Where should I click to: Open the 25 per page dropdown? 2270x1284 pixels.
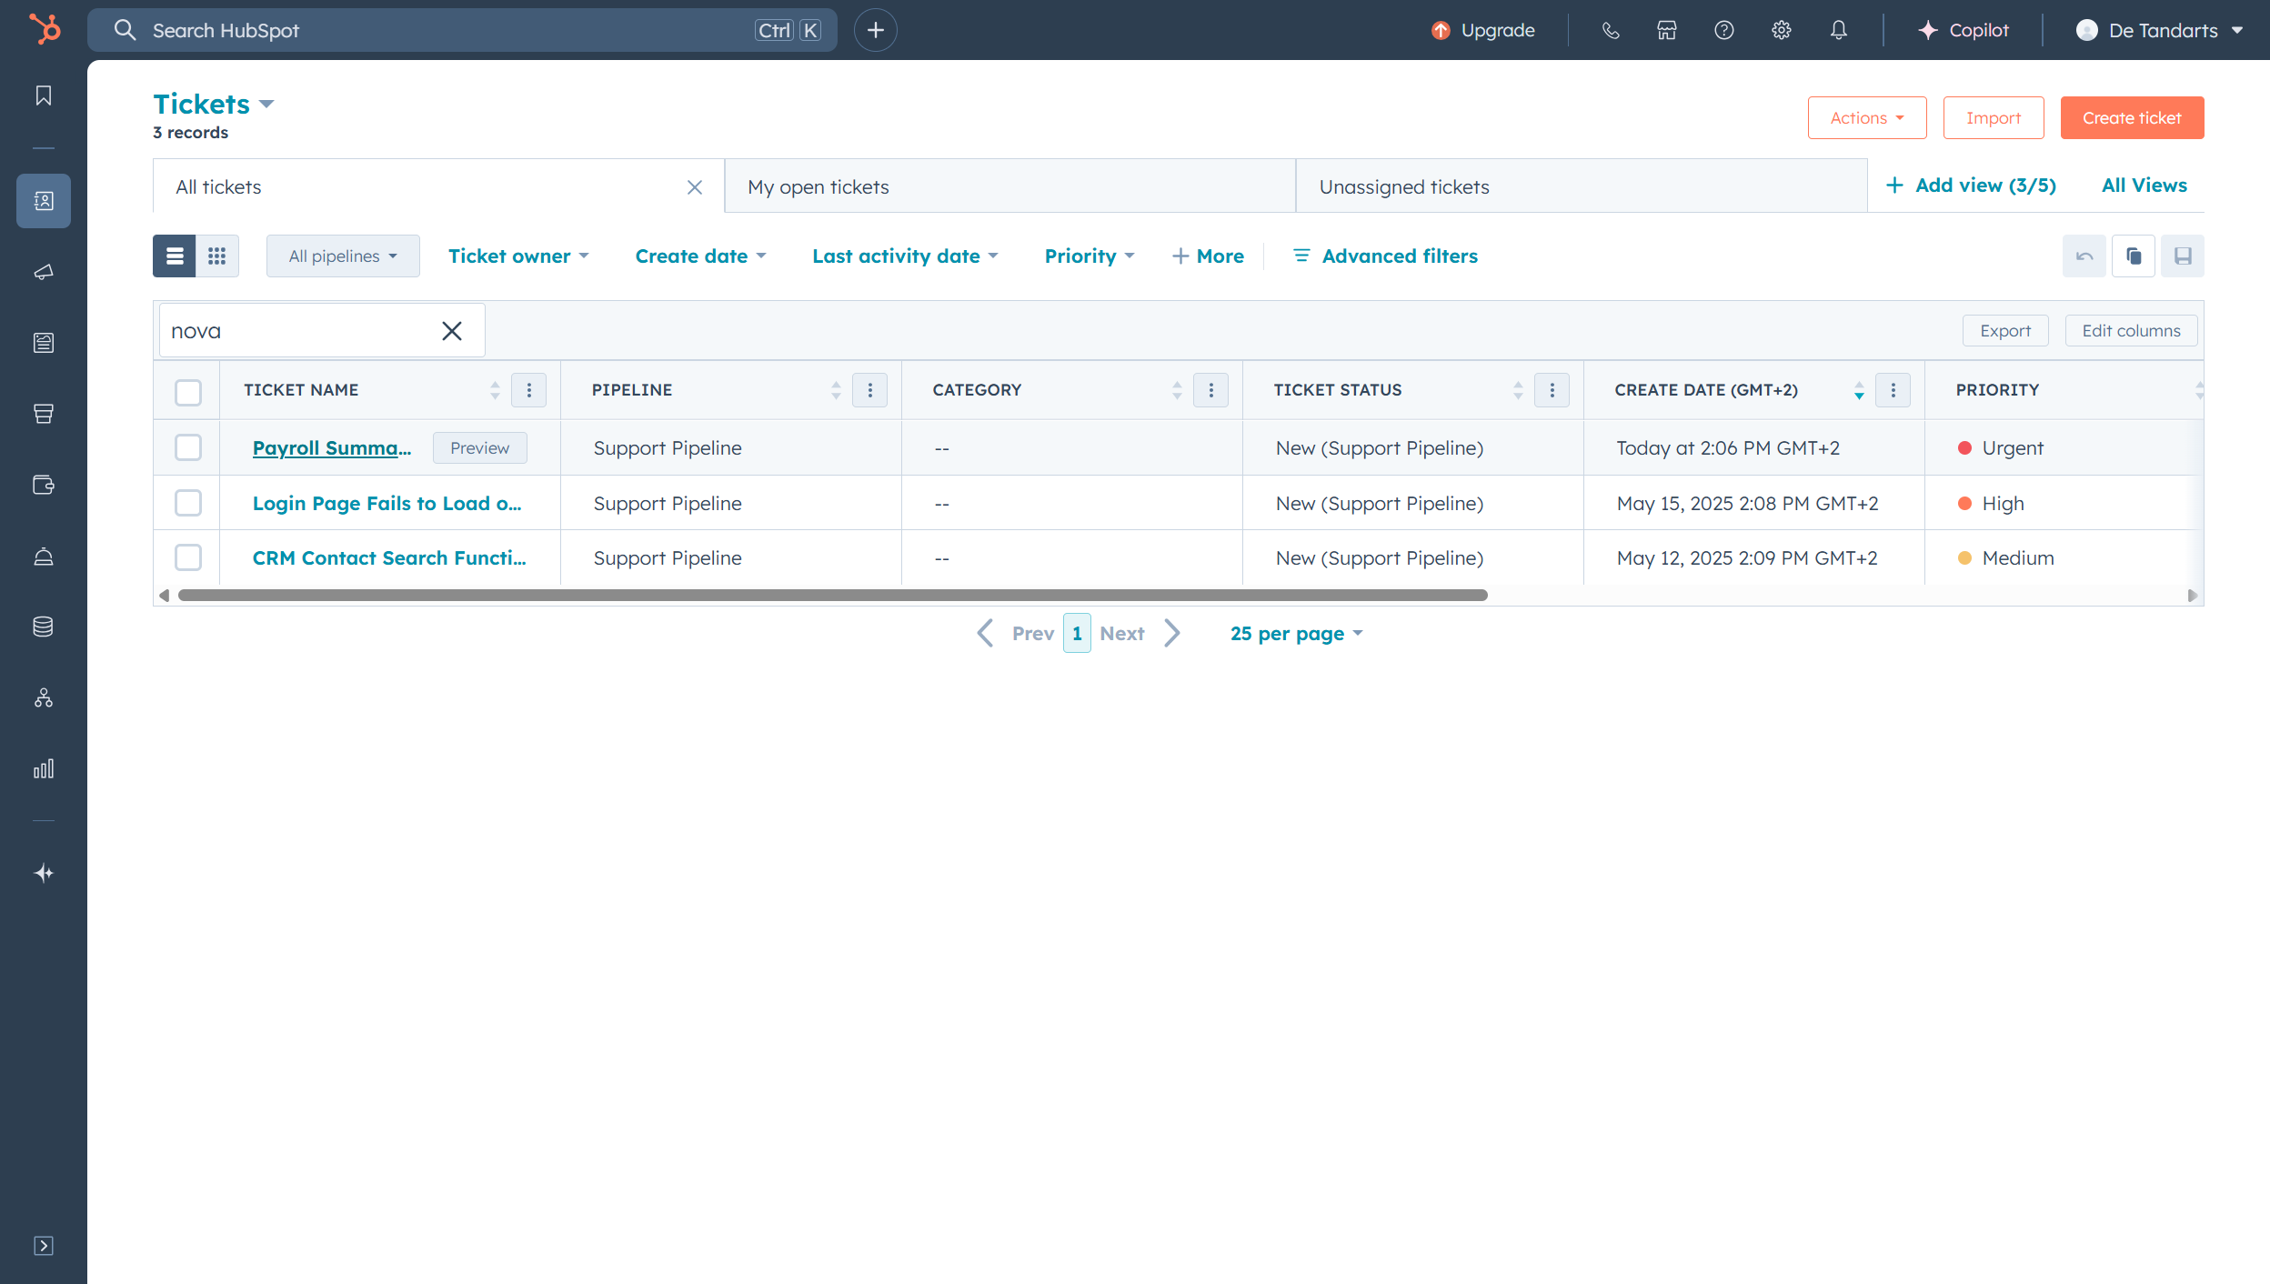point(1295,633)
